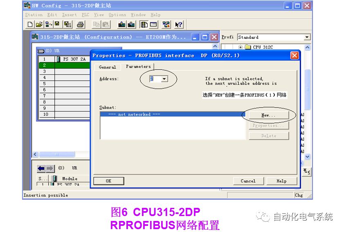Open the Insert menu
This screenshot has width=344, height=232.
coord(69,15)
